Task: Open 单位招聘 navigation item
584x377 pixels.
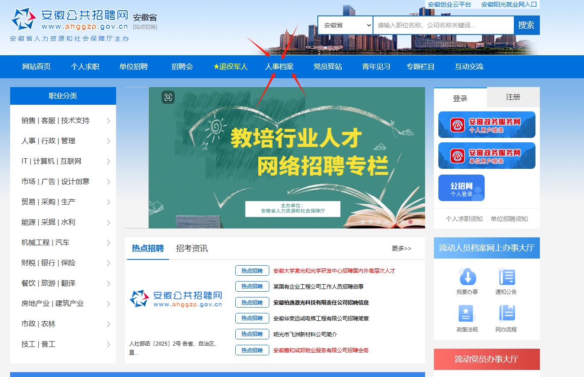Action: coord(133,67)
